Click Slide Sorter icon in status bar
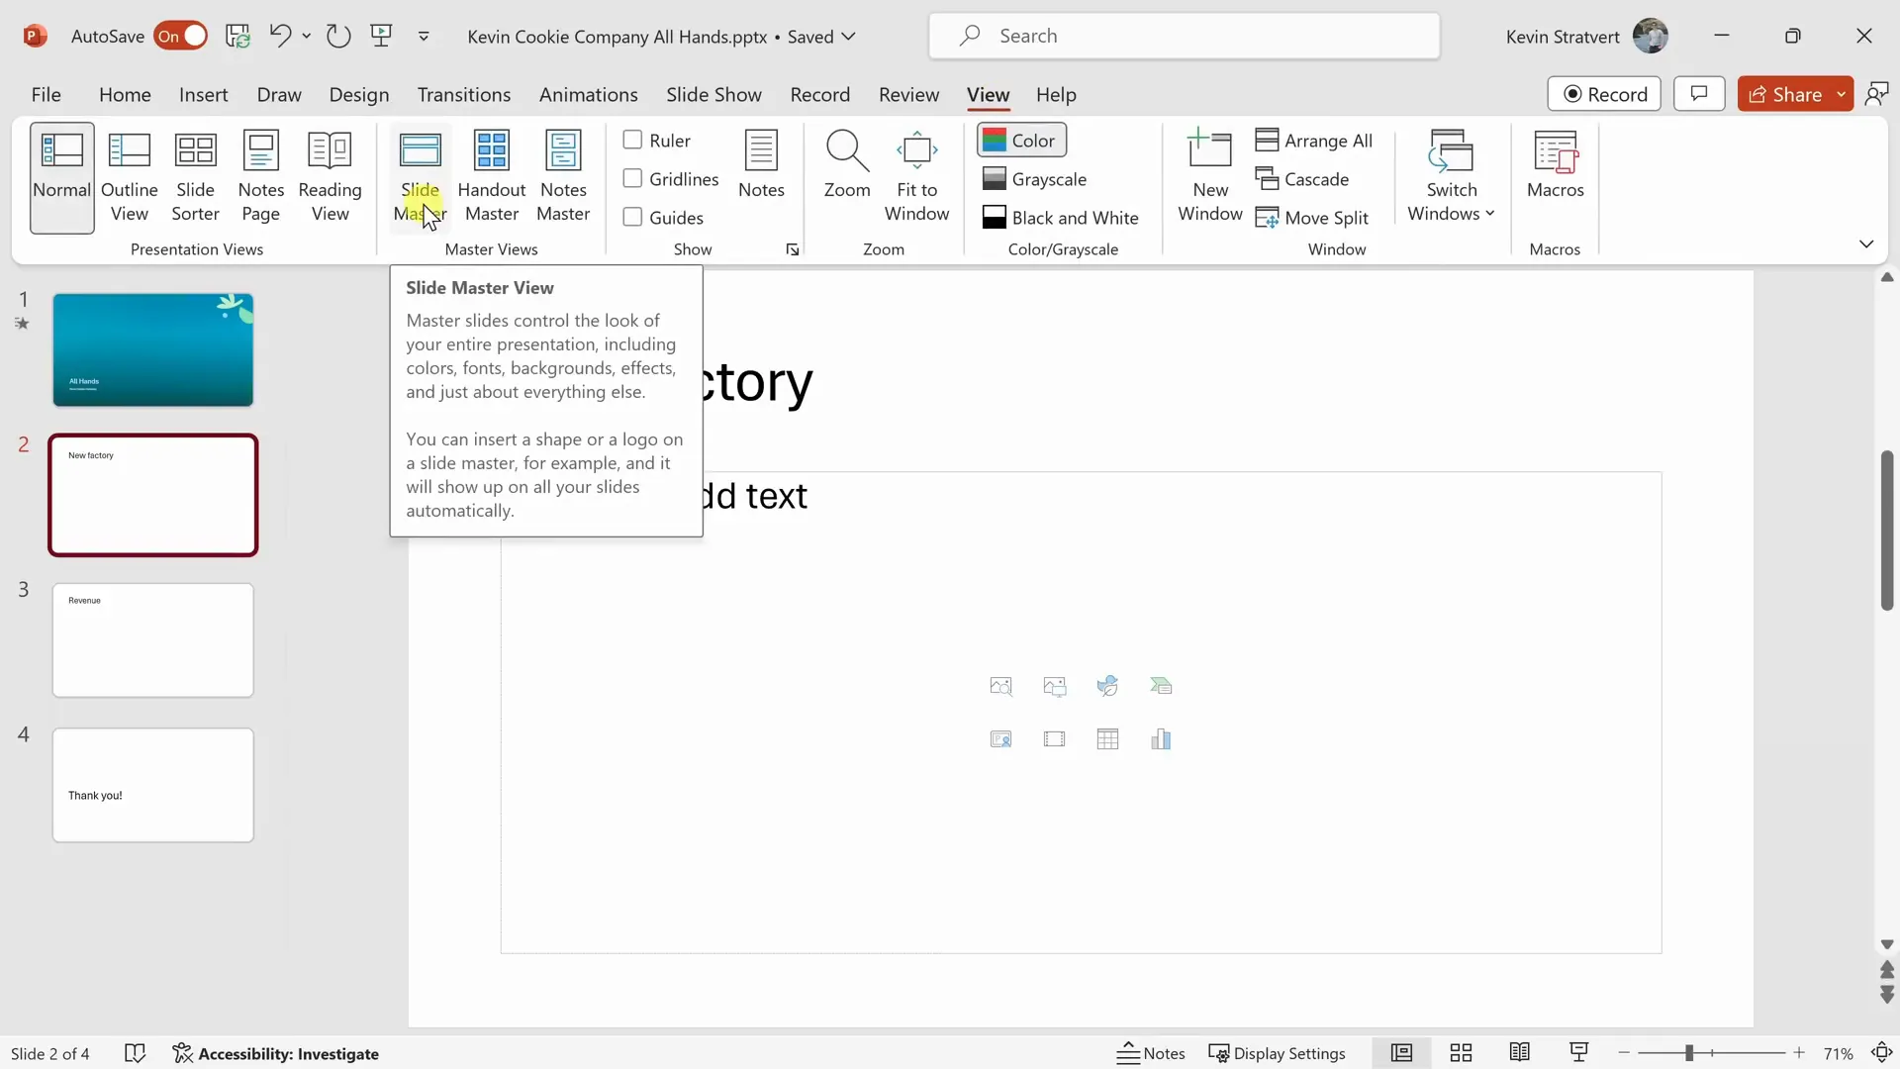The width and height of the screenshot is (1900, 1069). point(1461,1053)
